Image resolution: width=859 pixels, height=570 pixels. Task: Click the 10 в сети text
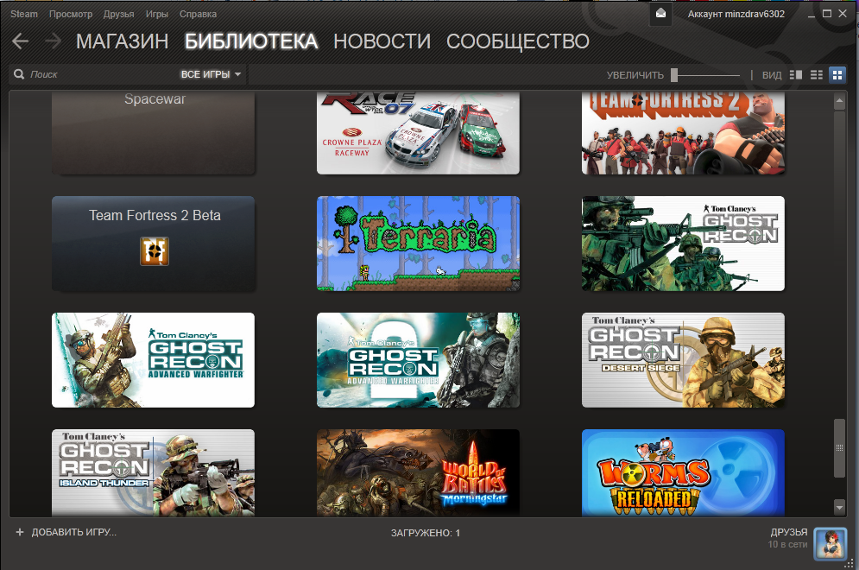[787, 544]
